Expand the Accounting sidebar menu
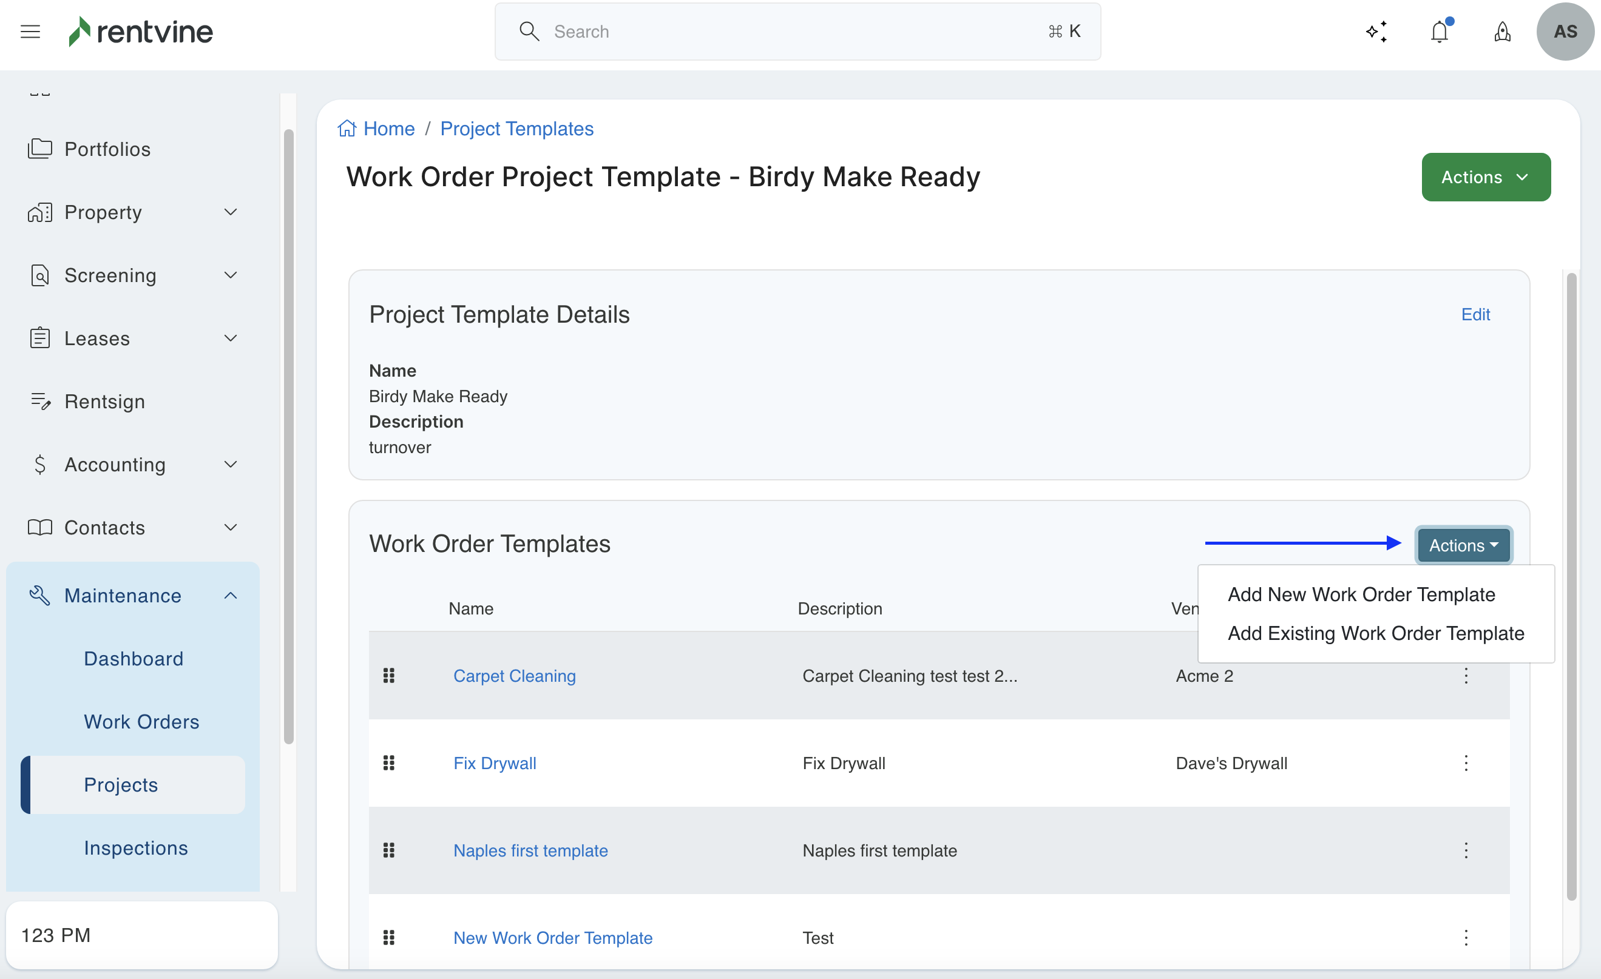Viewport: 1601px width, 979px height. [230, 465]
